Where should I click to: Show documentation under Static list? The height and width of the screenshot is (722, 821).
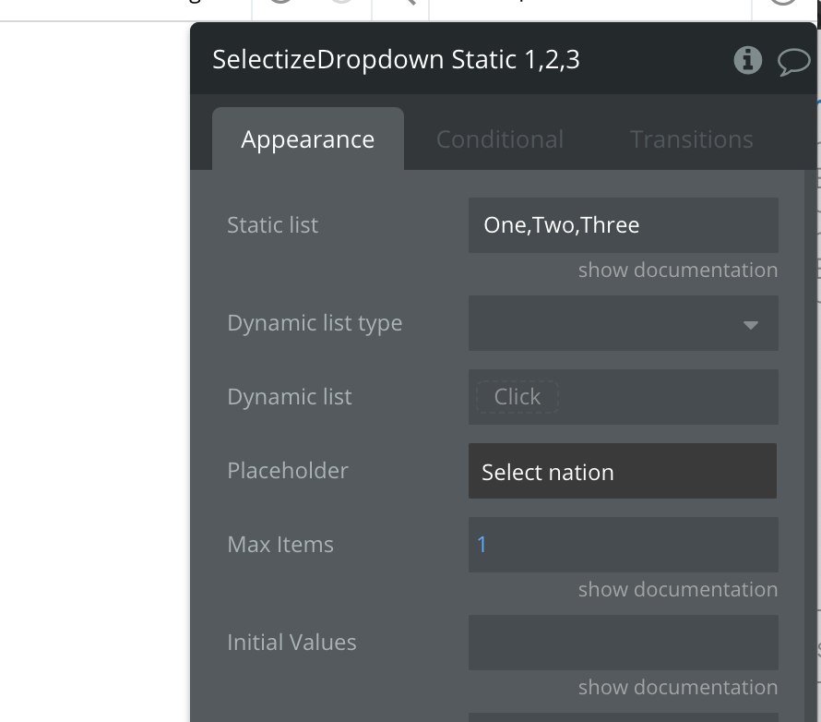677,271
